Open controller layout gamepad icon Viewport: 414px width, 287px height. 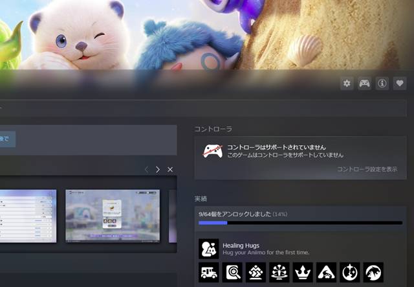pos(364,84)
